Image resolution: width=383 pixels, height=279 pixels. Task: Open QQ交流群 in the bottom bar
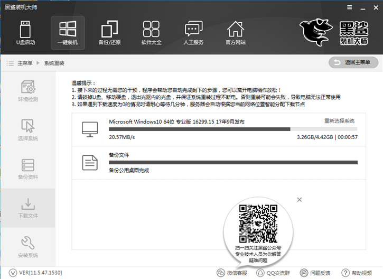point(273,273)
